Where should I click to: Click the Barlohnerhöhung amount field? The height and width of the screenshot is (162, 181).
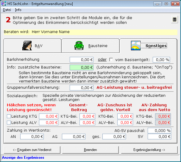point(82,60)
